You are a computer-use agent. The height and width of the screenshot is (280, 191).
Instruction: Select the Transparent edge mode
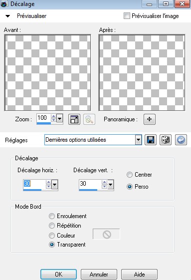point(52,245)
